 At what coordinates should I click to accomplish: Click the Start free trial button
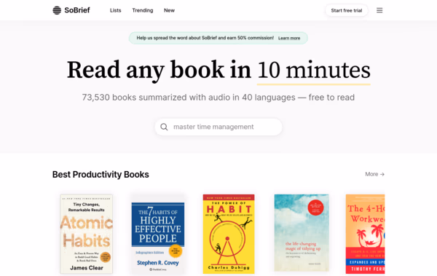347,10
